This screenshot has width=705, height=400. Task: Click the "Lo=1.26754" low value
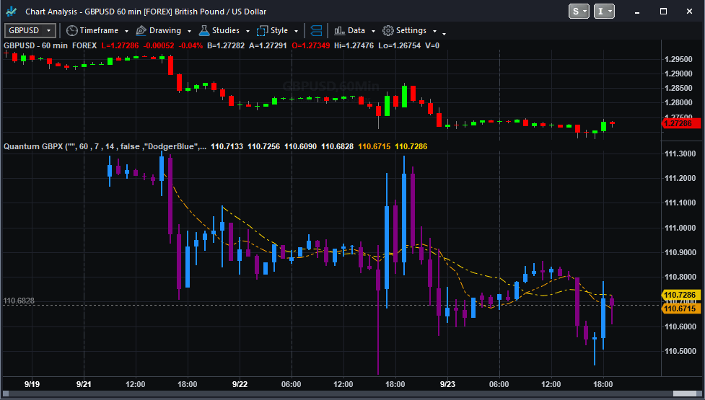[x=400, y=45]
